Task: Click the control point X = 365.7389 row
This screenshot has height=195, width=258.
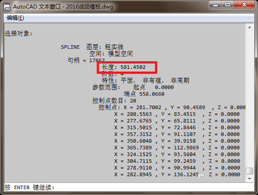Action: (x=177, y=148)
